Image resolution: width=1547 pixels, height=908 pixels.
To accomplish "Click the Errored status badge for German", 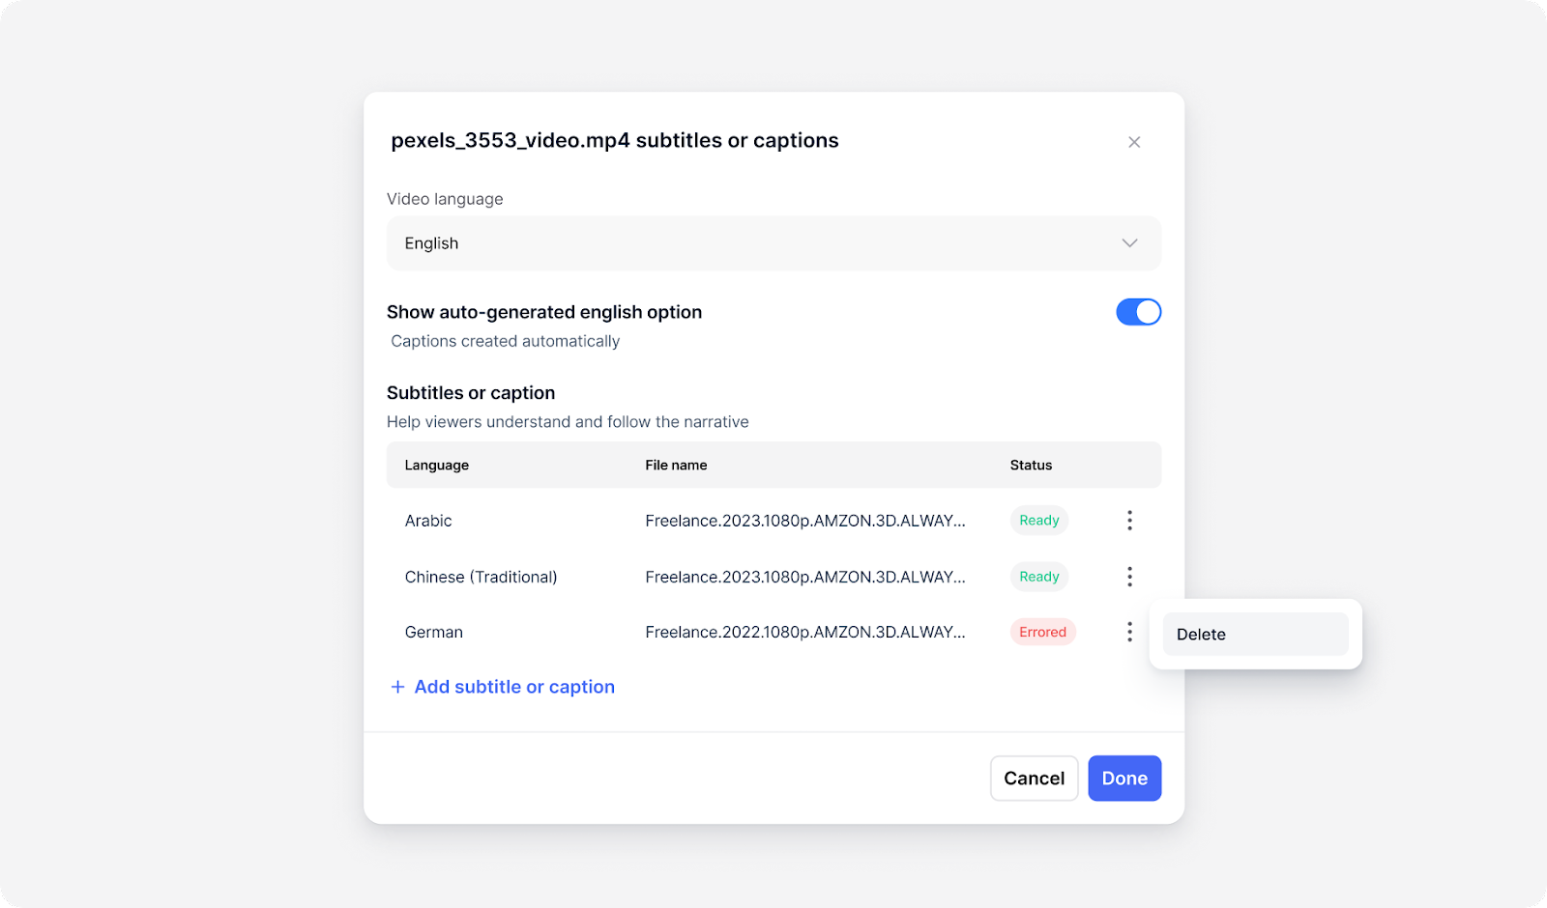I will point(1041,632).
